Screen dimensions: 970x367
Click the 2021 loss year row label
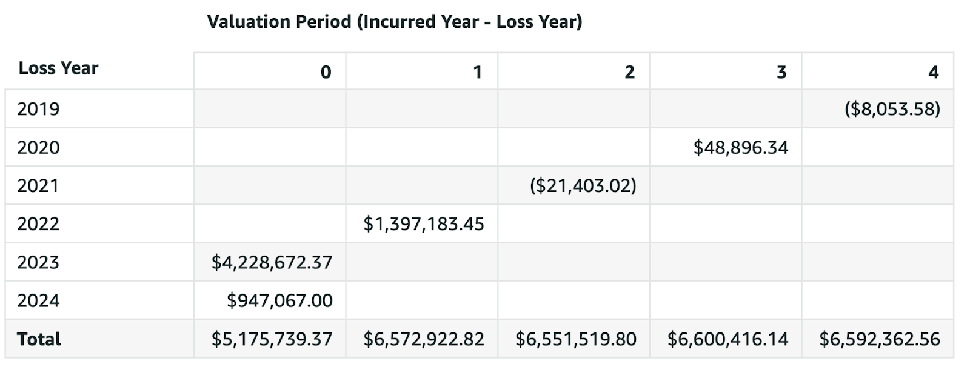(38, 185)
